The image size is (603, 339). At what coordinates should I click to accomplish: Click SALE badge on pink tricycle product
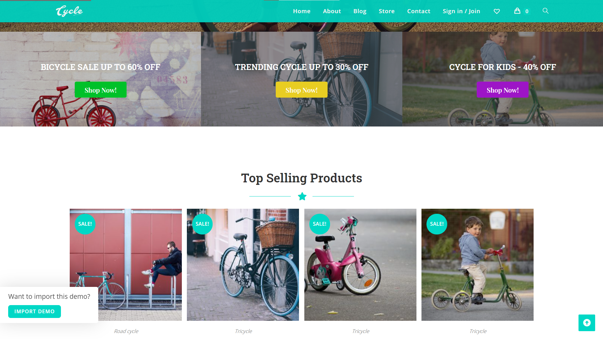(x=320, y=224)
